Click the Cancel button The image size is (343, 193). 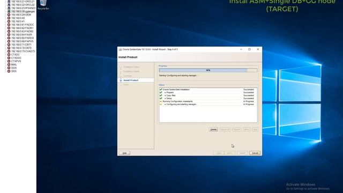[x=255, y=153]
